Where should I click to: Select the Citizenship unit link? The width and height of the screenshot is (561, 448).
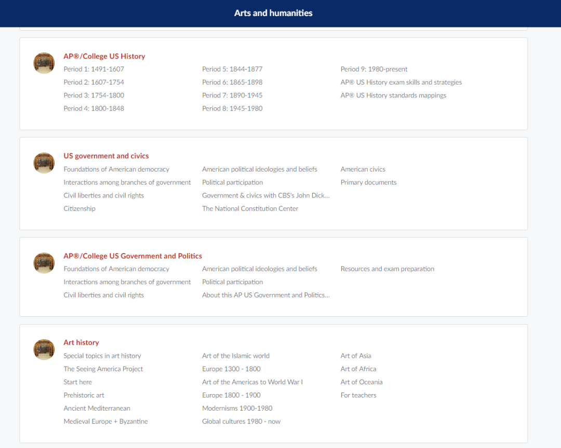pos(79,208)
